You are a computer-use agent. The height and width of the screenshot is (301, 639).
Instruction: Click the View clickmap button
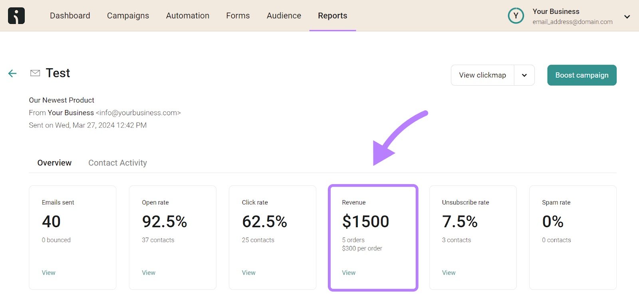click(x=482, y=75)
